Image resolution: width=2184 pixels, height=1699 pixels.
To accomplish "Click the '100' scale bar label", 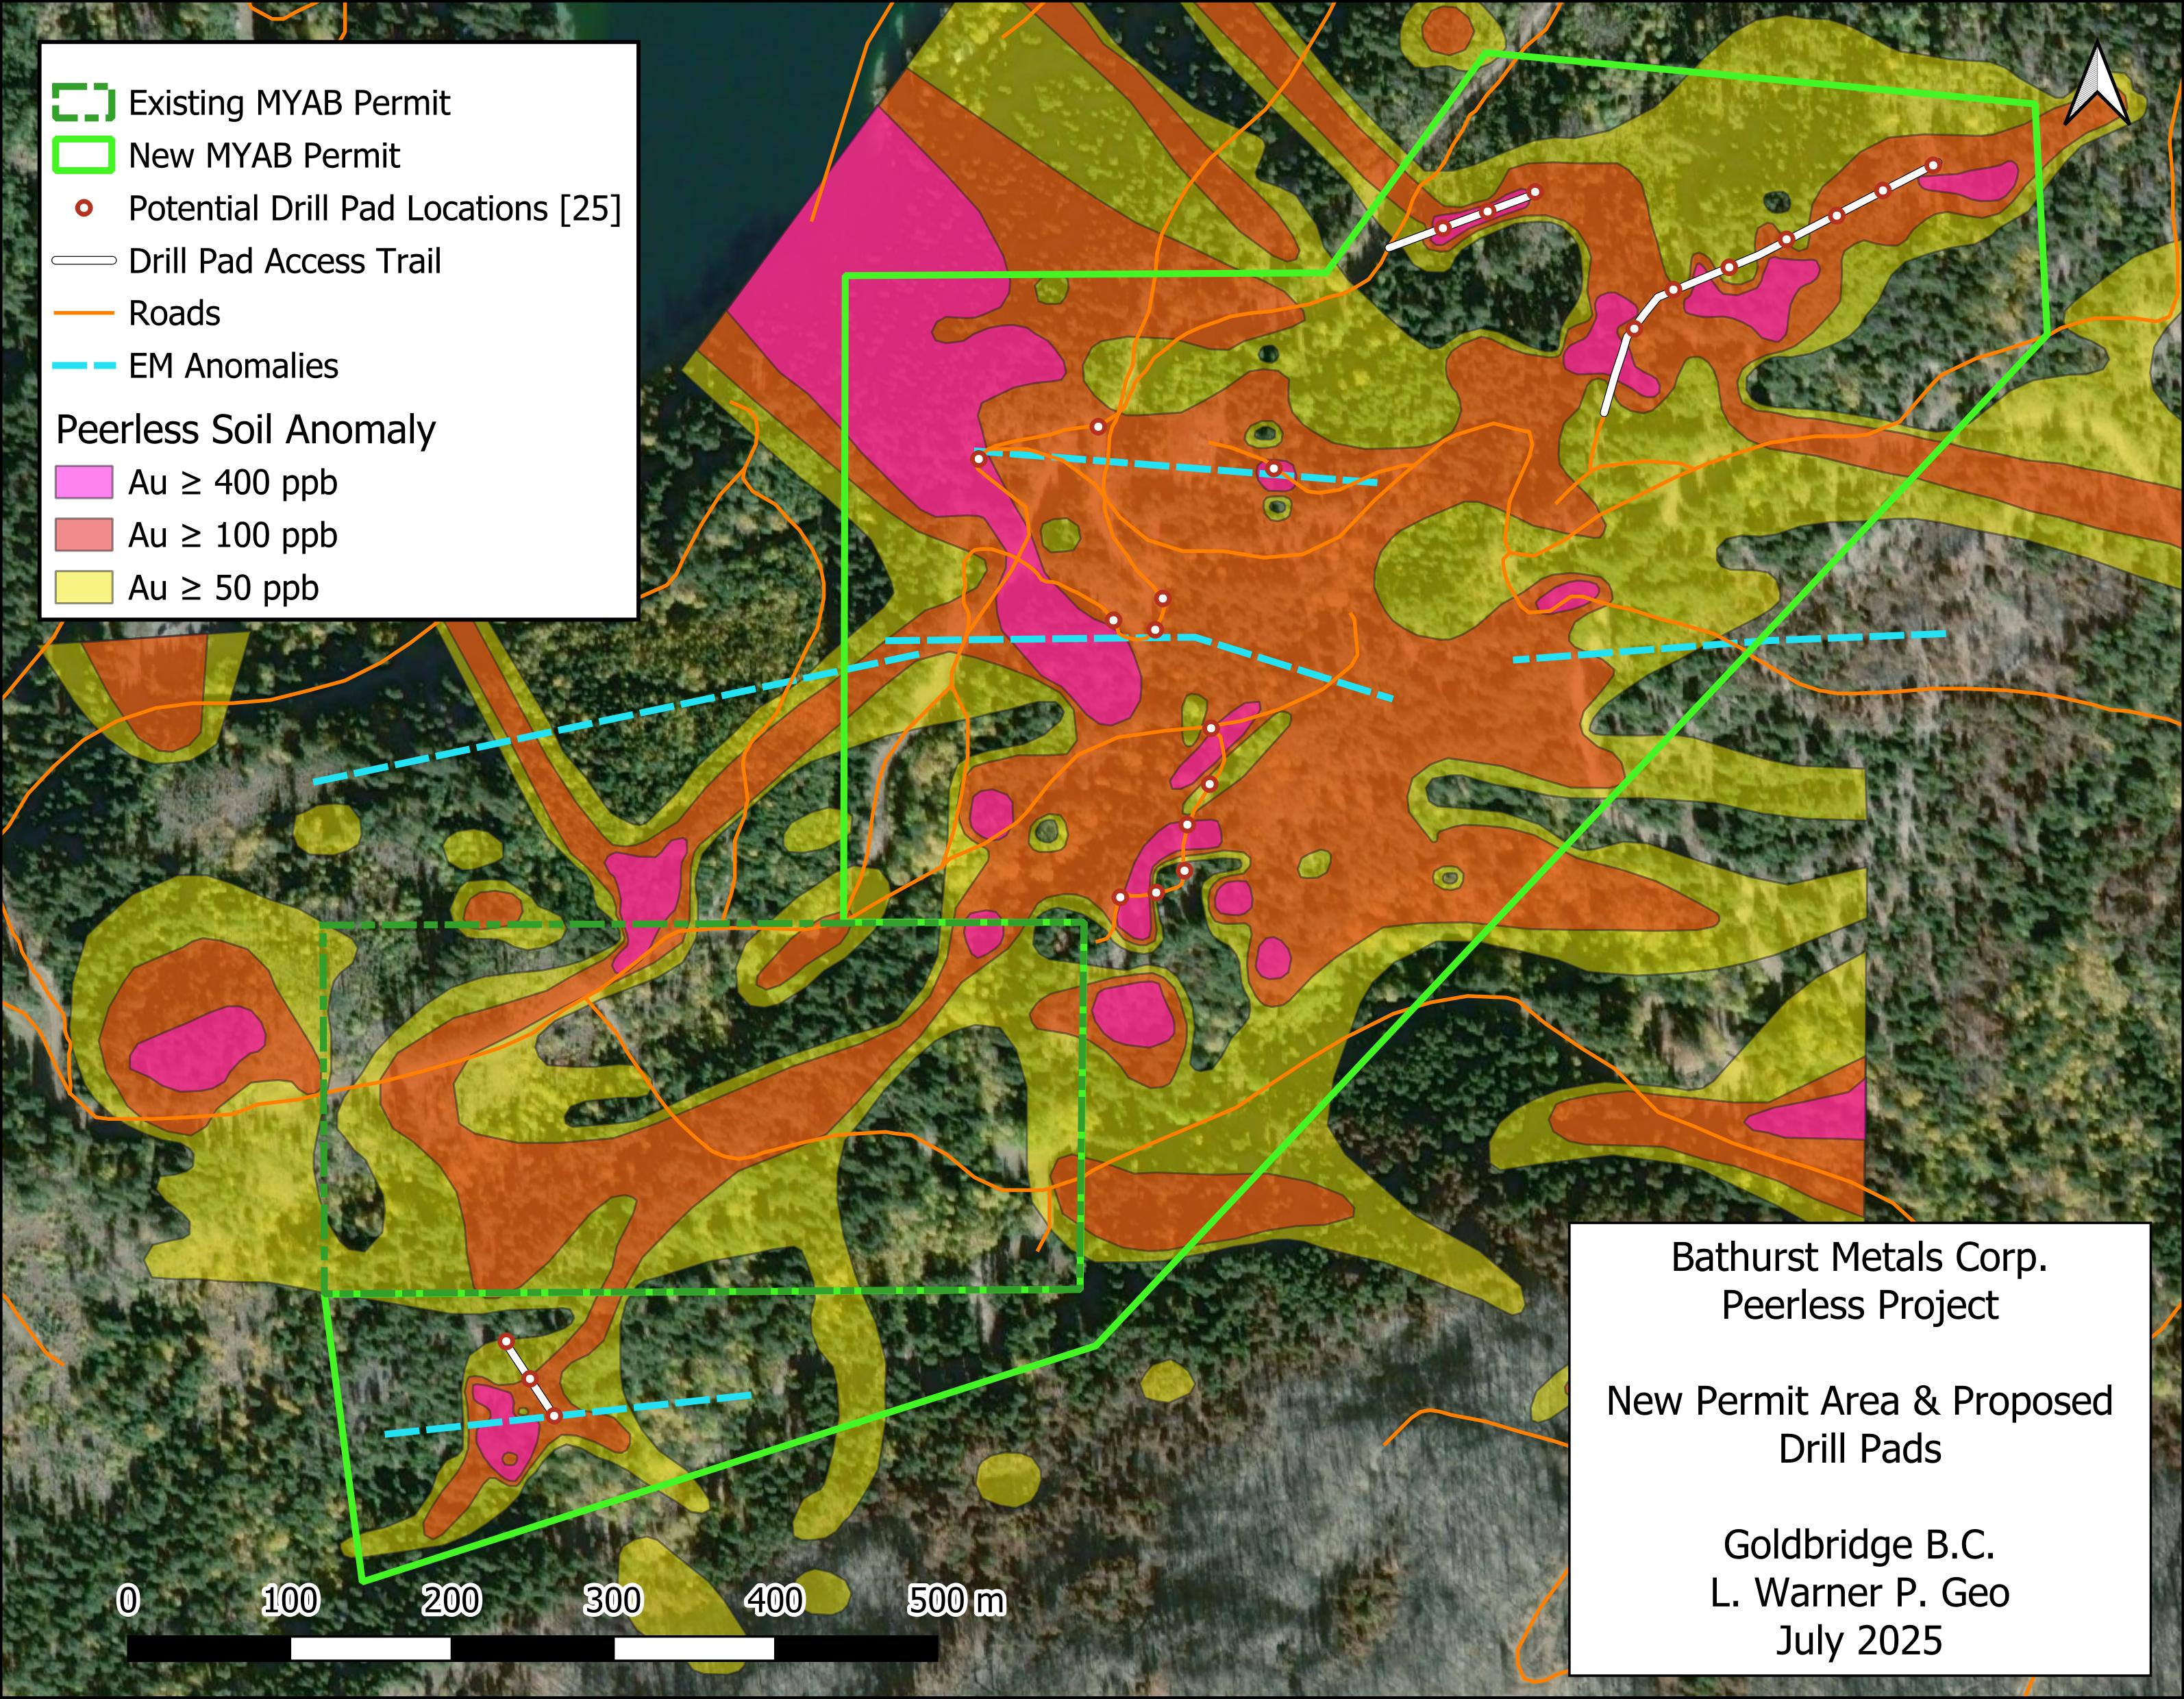I will [x=290, y=1601].
